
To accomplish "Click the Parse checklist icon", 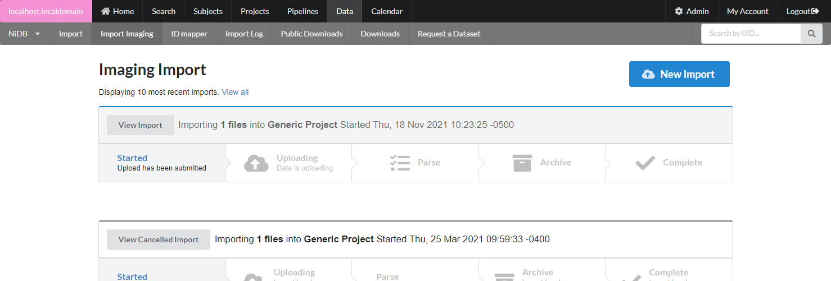I will click(x=400, y=163).
